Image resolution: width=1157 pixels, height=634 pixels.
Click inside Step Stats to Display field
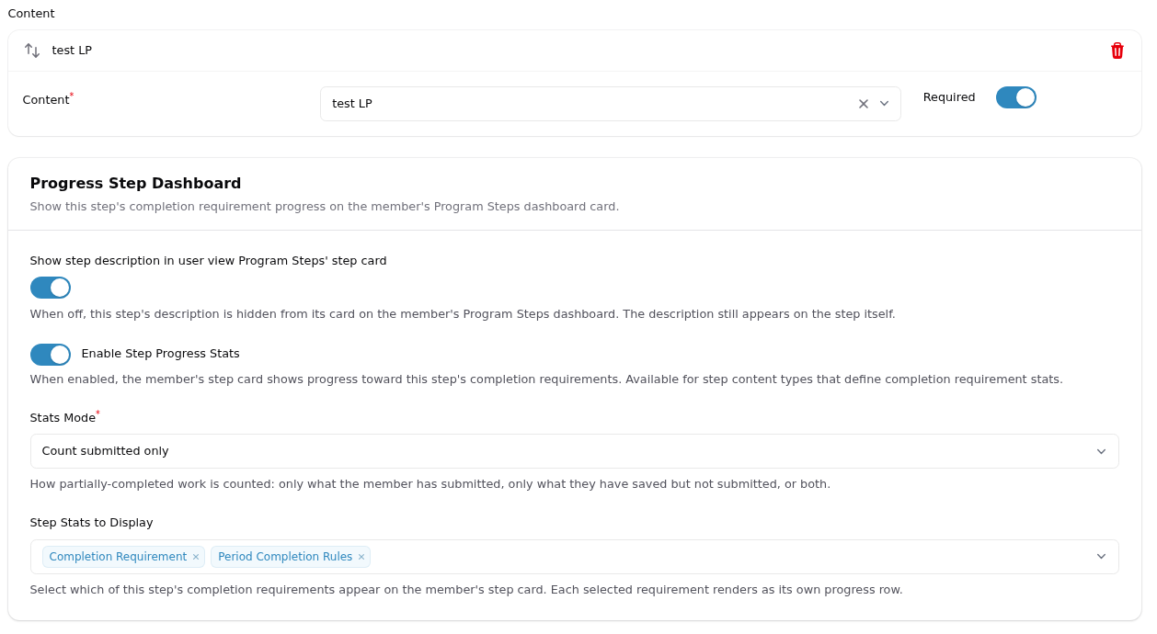click(x=731, y=557)
